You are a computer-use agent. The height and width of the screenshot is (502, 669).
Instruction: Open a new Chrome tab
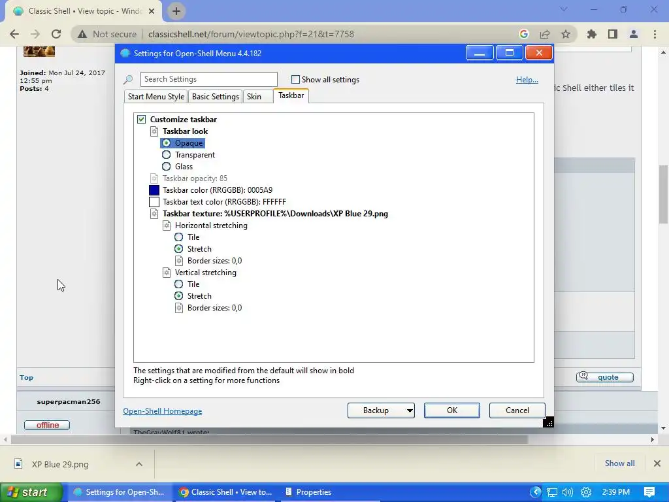coord(176,11)
